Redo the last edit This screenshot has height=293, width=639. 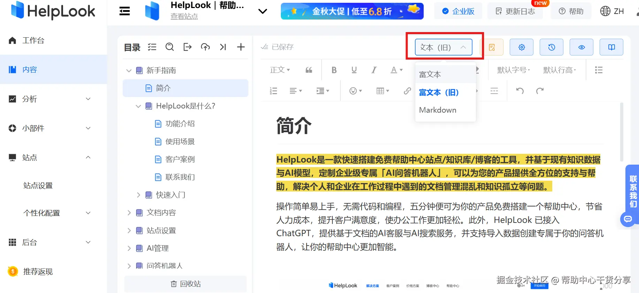540,91
